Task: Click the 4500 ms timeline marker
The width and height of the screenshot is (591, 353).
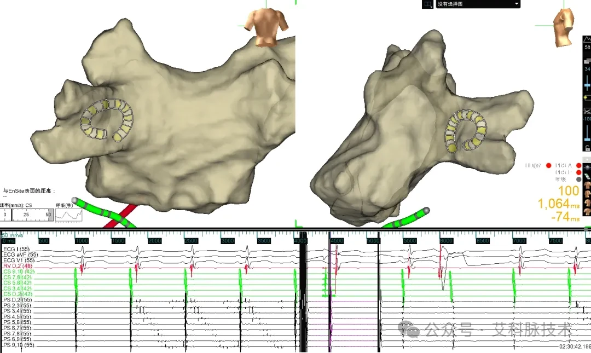Action: tap(337, 241)
